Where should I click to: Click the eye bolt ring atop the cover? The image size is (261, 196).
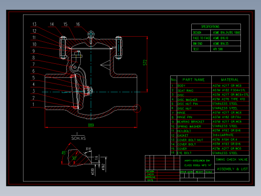pyautogui.click(x=91, y=34)
